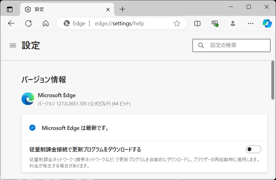Open the split screen view
The width and height of the screenshot is (276, 180).
coord(197,23)
